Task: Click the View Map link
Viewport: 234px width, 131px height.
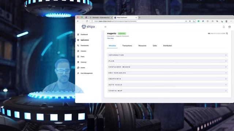Action: [110, 38]
